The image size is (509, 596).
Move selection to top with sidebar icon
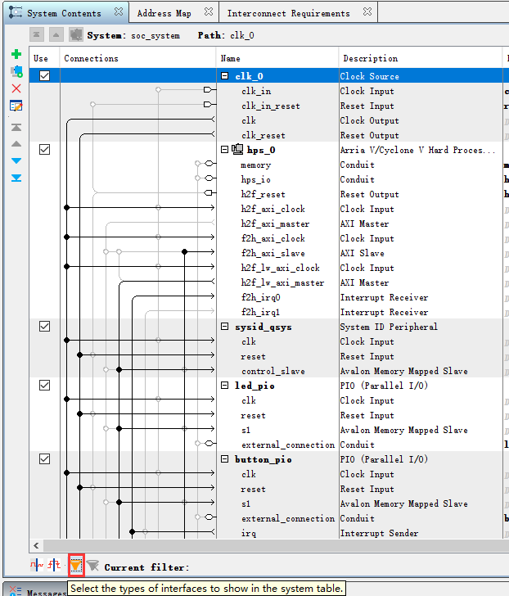coord(16,128)
